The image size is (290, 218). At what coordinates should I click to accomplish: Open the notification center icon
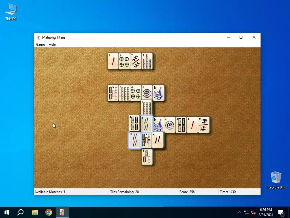point(281,212)
